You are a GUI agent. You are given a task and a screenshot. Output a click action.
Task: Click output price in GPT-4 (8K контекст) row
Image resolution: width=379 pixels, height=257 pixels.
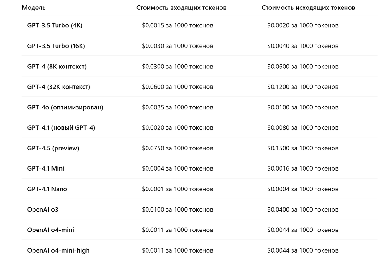point(303,67)
